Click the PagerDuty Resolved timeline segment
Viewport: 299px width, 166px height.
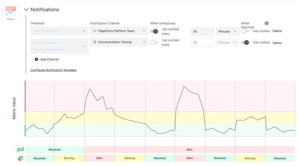[x=55, y=150]
